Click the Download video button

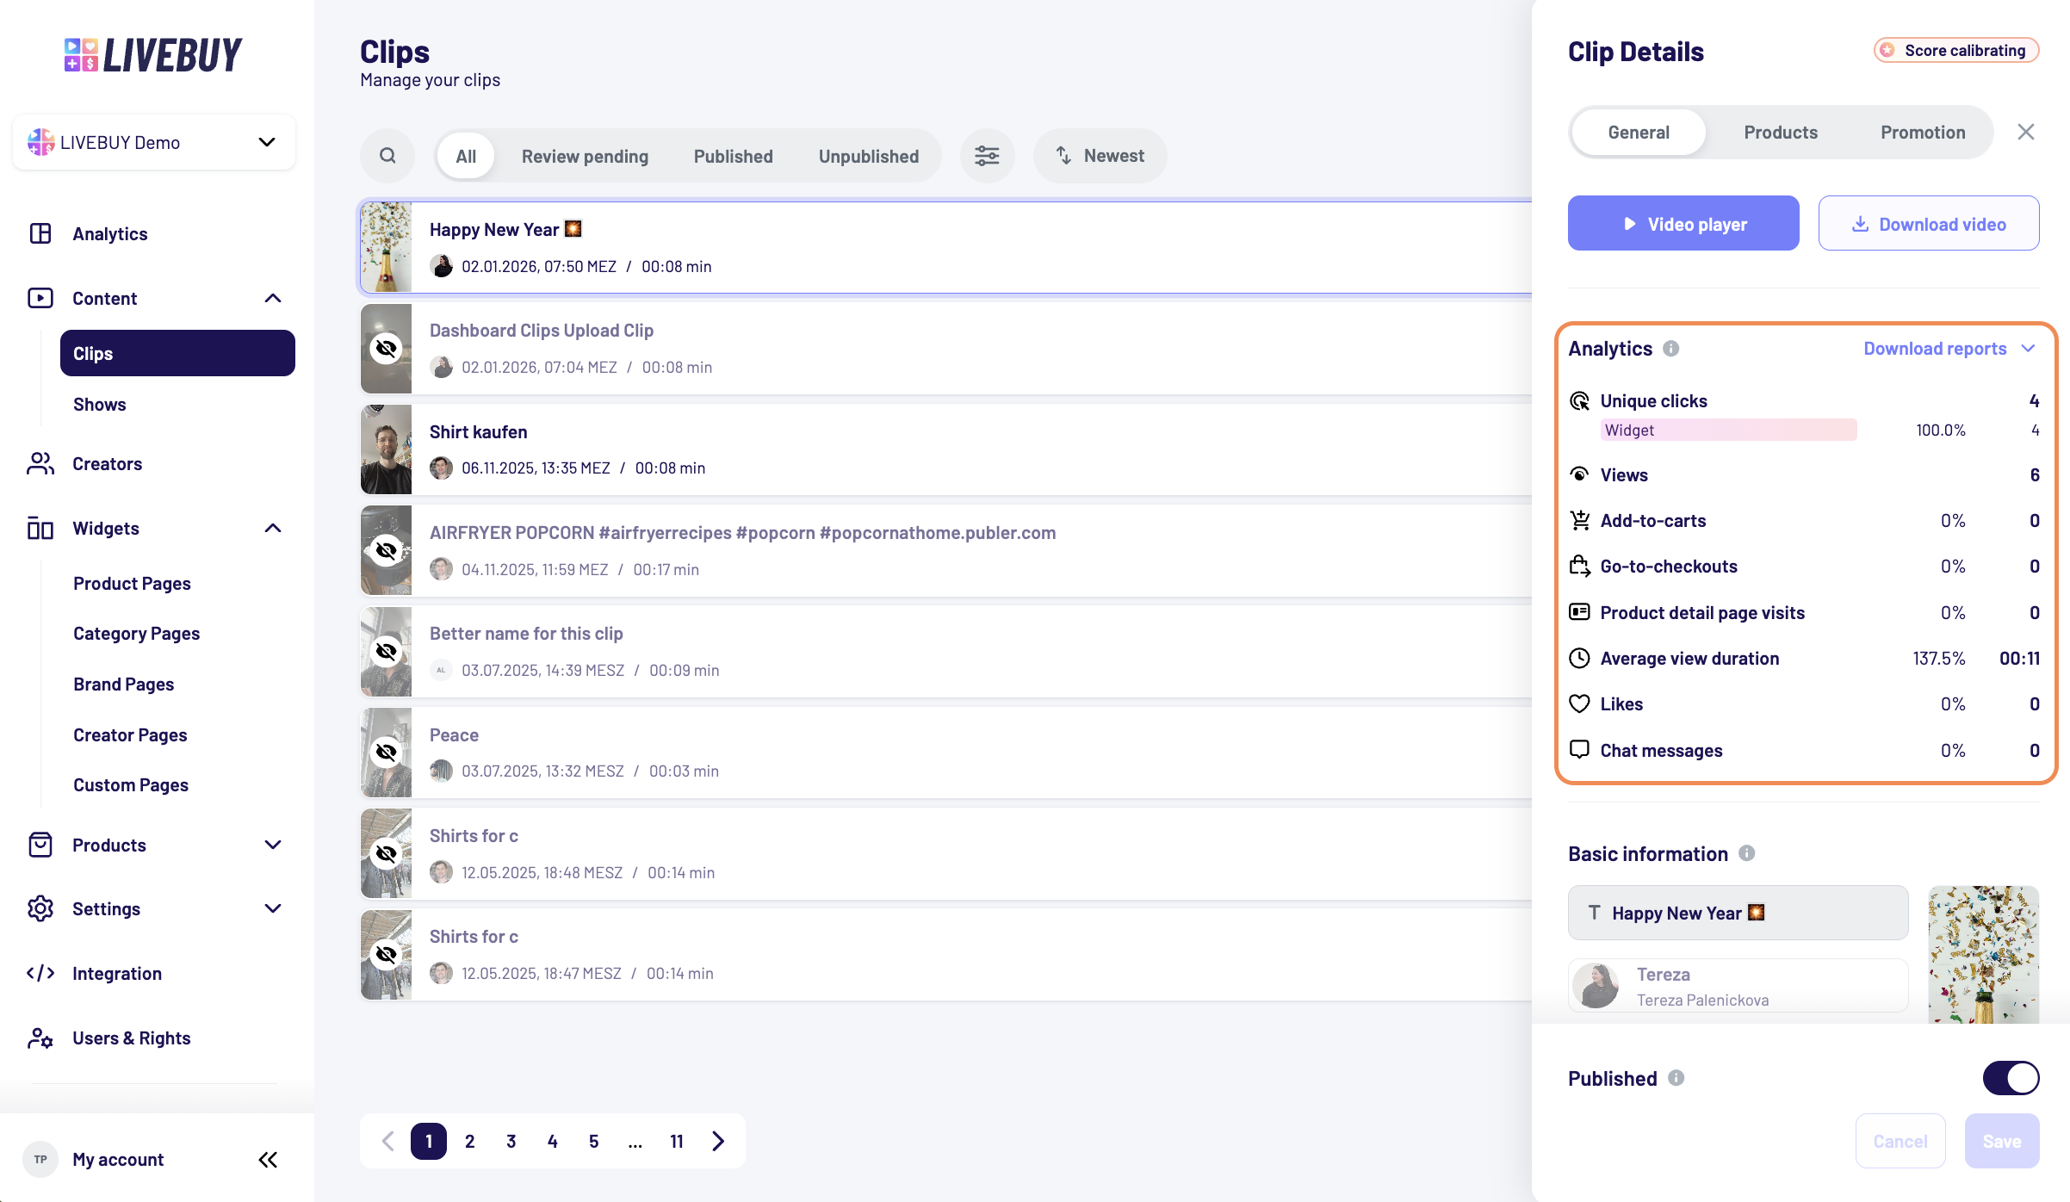pos(1928,223)
